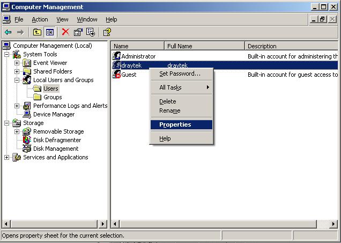Expand Performance Logs and Alerts node
The height and width of the screenshot is (243, 341).
click(17, 106)
